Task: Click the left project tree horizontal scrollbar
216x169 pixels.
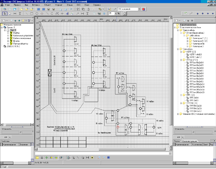Action: coord(17,125)
